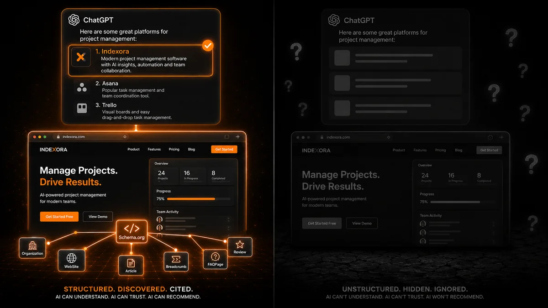Open a new tab with the plus in the glowing browser
The image size is (548, 308).
237,137
